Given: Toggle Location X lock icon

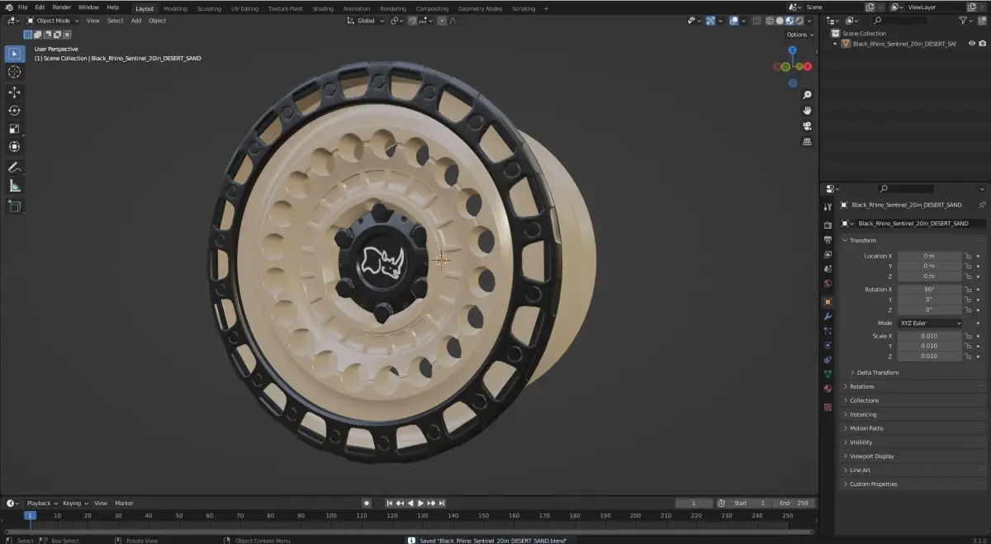Looking at the screenshot, I should coord(968,256).
